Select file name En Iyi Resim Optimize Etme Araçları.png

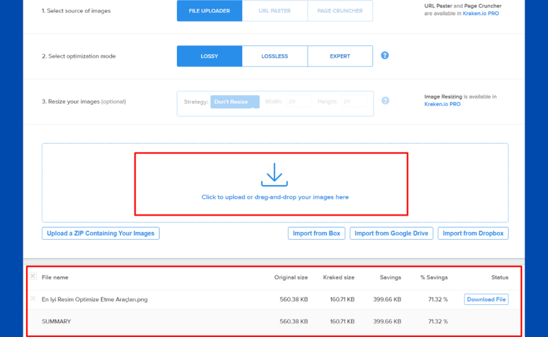pyautogui.click(x=95, y=299)
